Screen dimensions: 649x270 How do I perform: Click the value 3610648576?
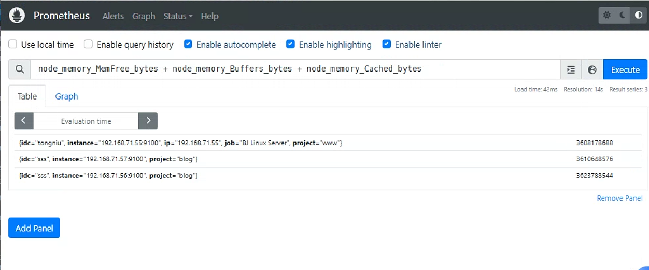[x=595, y=159]
